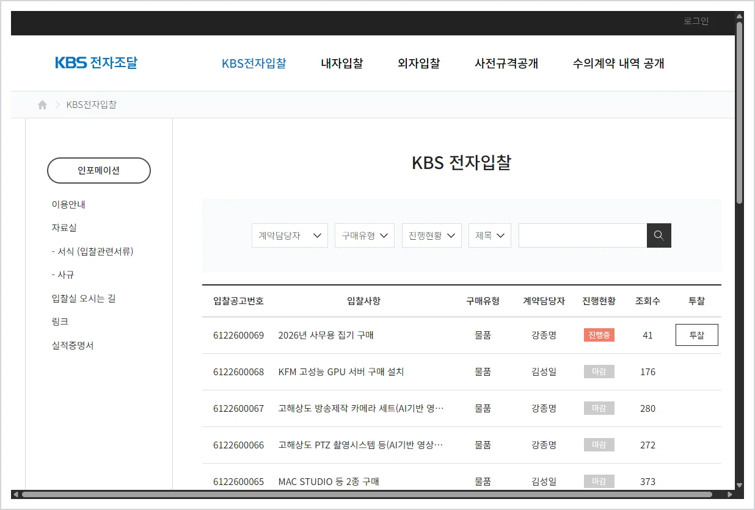Open the 구매유형 dropdown filter

365,235
